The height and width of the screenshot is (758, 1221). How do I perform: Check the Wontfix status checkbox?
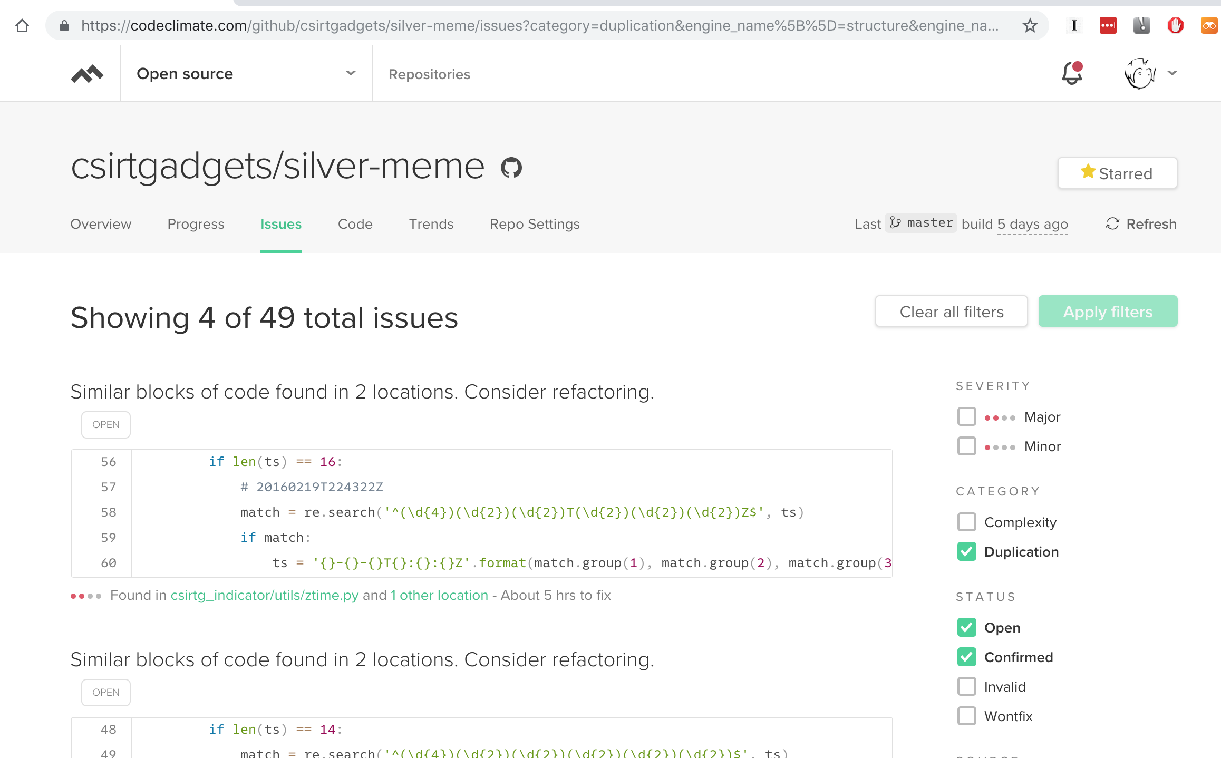tap(966, 716)
